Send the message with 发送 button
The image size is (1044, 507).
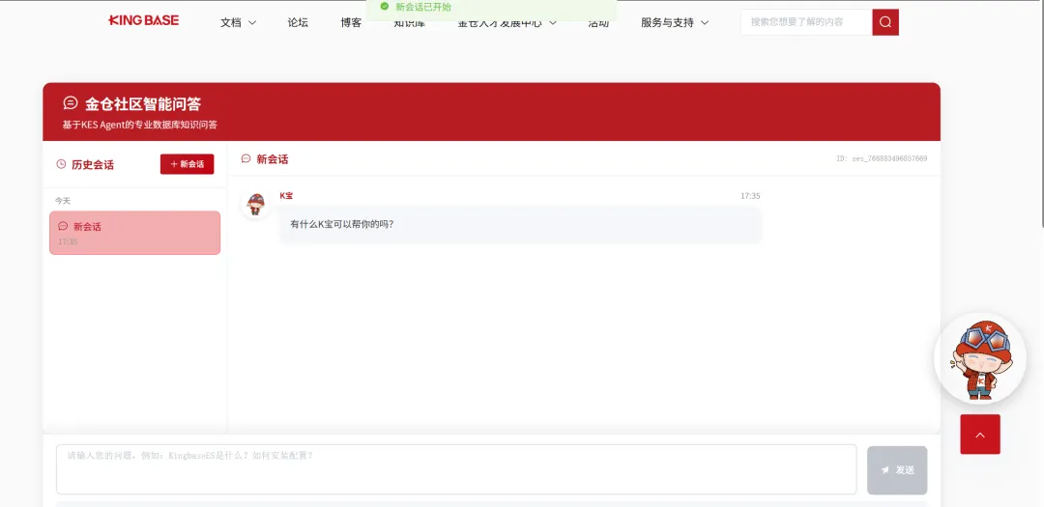point(897,469)
